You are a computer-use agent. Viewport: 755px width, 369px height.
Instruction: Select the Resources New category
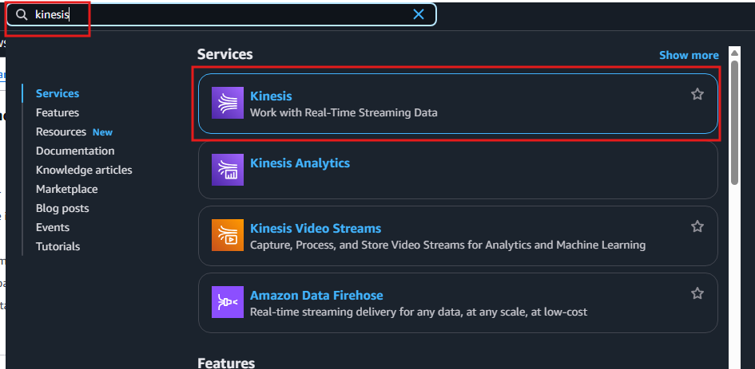coord(74,132)
